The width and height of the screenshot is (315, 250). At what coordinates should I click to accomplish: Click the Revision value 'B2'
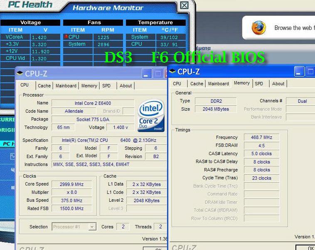pos(156,156)
